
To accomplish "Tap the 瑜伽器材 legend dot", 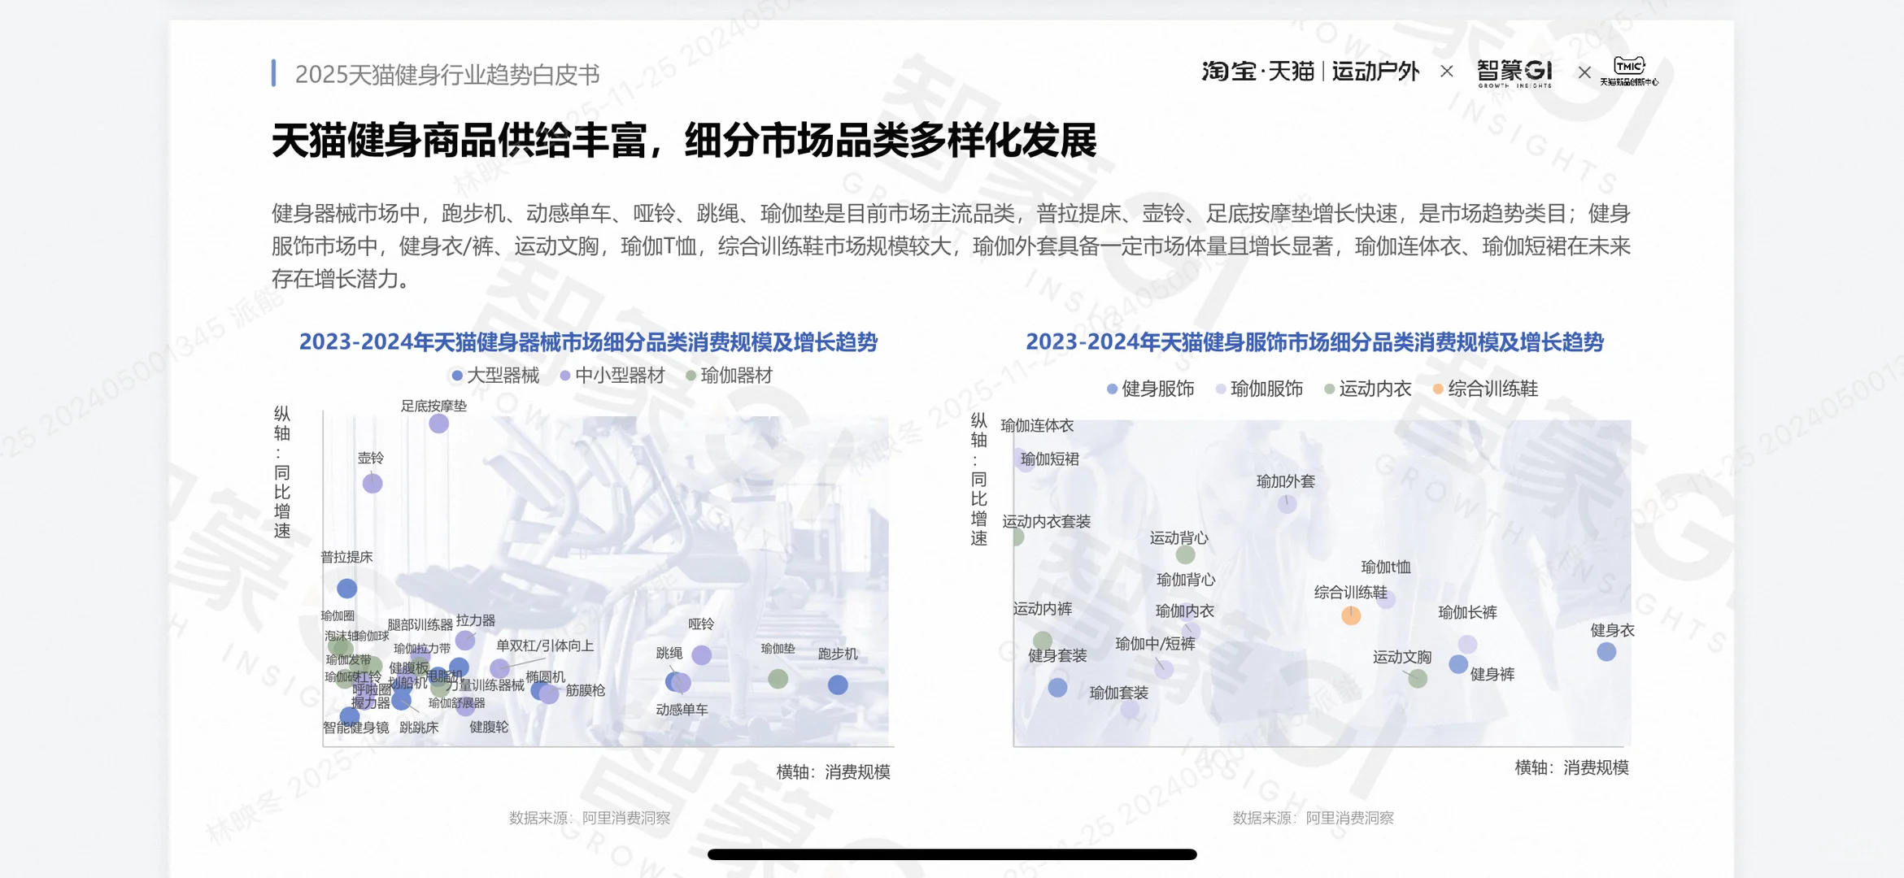I will point(691,376).
